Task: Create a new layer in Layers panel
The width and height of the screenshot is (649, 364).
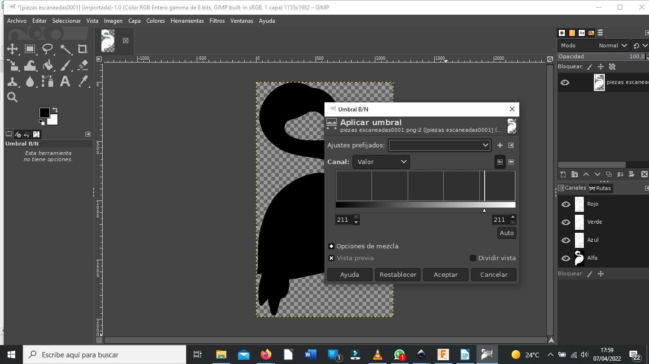Action: pos(563,174)
